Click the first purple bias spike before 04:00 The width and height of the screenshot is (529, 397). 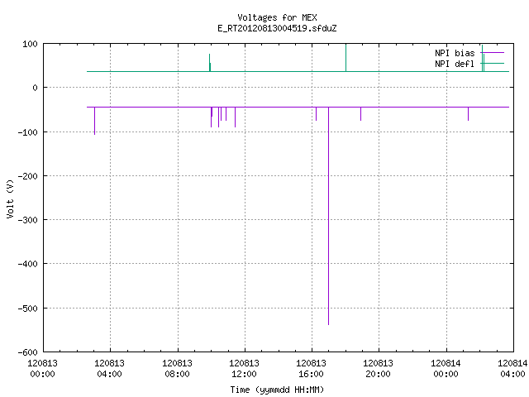click(94, 121)
